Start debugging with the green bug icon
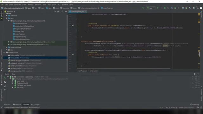The height and width of the screenshot is (114, 203). [x=165, y=8]
